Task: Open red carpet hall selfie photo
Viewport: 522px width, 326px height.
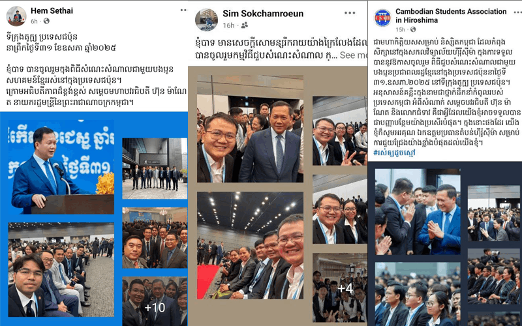Action: (x=250, y=246)
